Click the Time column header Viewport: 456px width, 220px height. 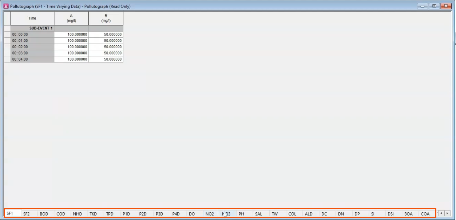click(x=32, y=18)
